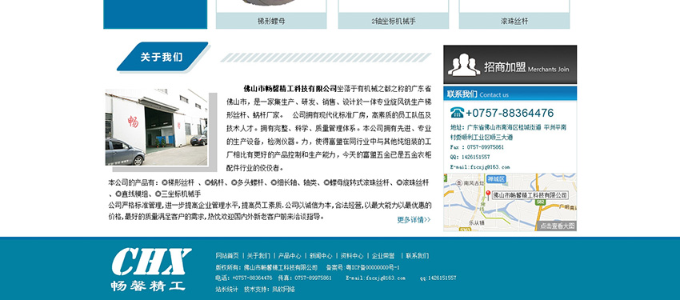Click the 站长统计 footer link
Screen dimensions: 680x300
tap(227, 289)
